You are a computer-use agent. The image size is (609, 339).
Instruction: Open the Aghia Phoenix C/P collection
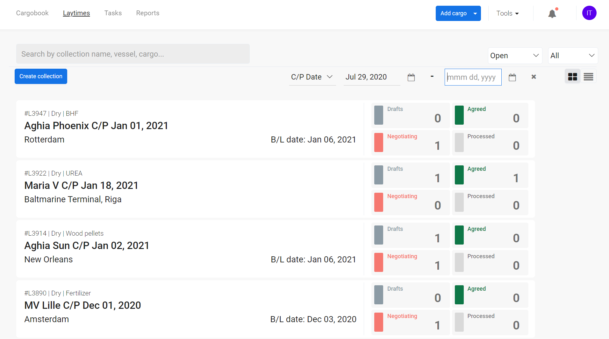point(96,126)
